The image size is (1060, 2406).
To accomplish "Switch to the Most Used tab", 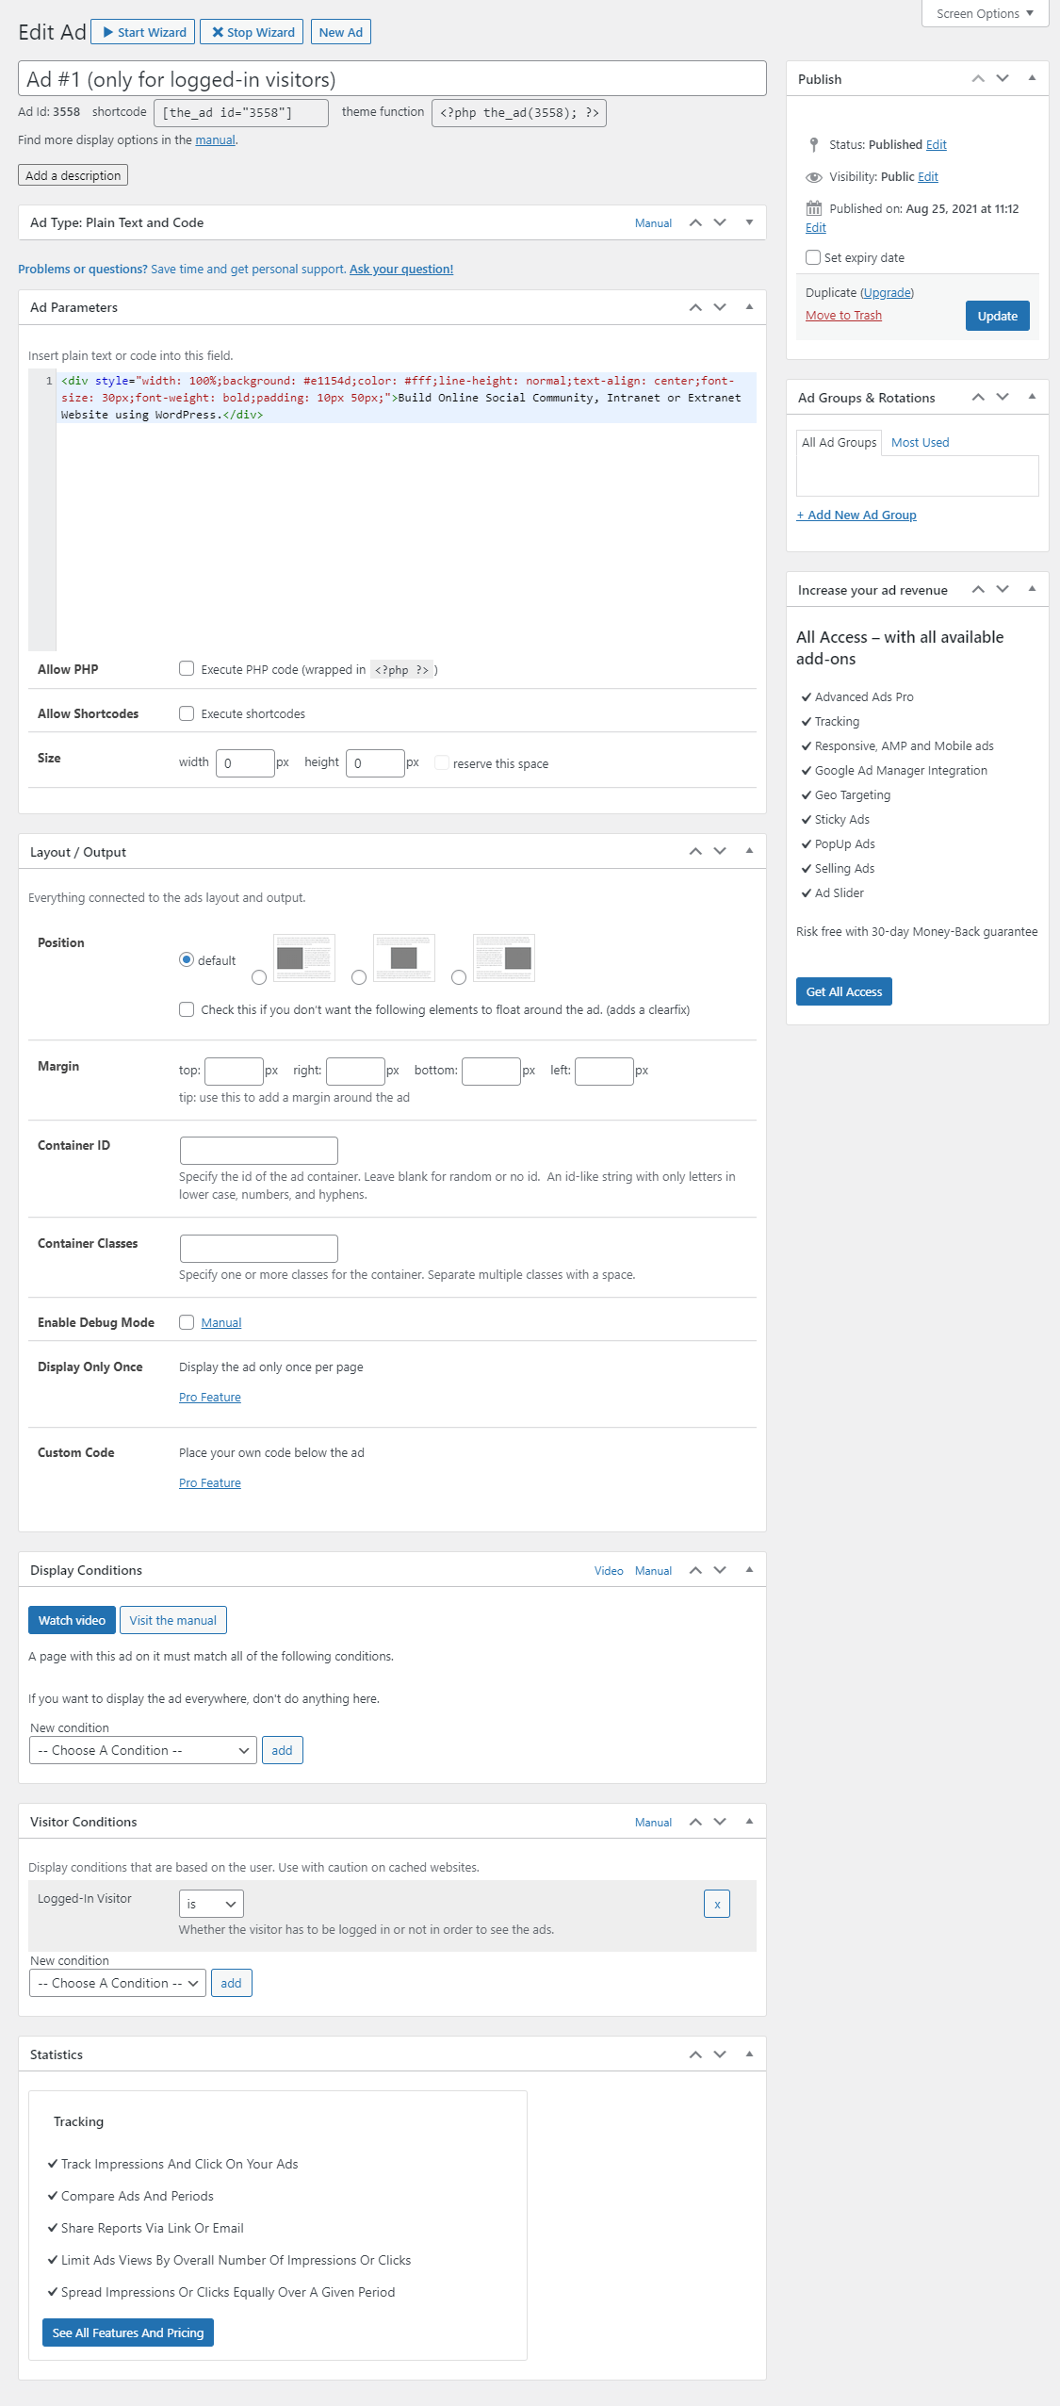I will 920,443.
